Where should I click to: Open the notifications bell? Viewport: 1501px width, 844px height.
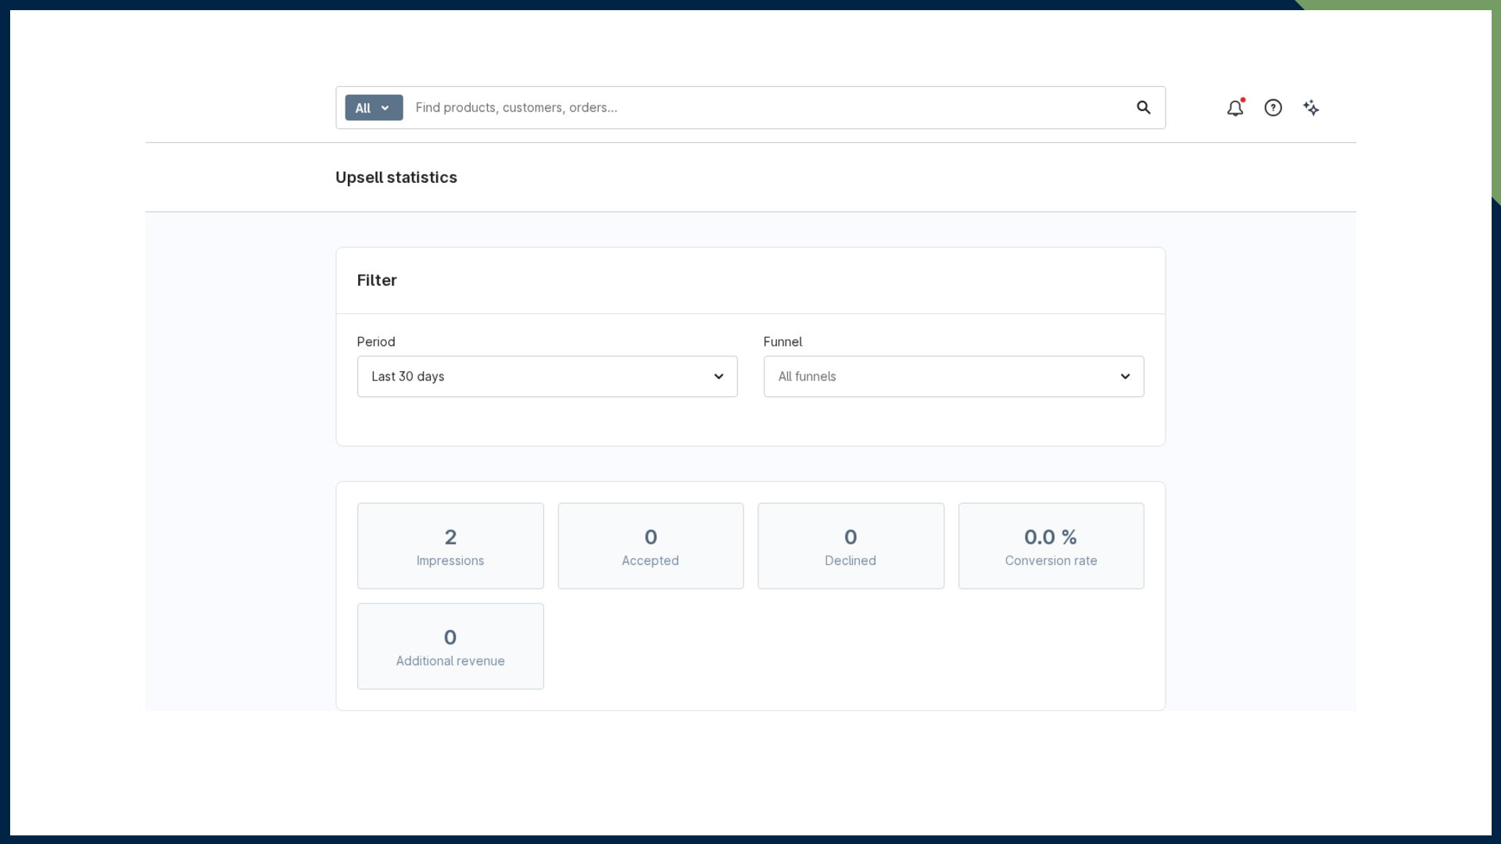pyautogui.click(x=1234, y=108)
